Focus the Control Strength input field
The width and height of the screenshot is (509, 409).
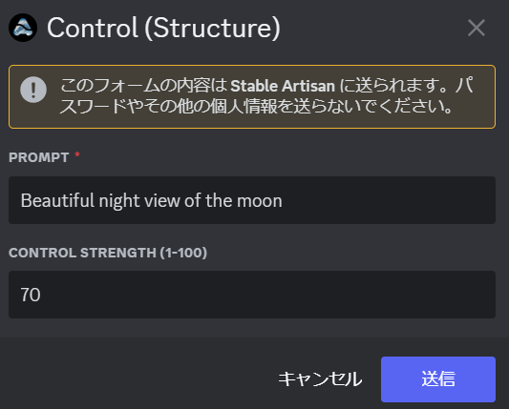(x=252, y=295)
